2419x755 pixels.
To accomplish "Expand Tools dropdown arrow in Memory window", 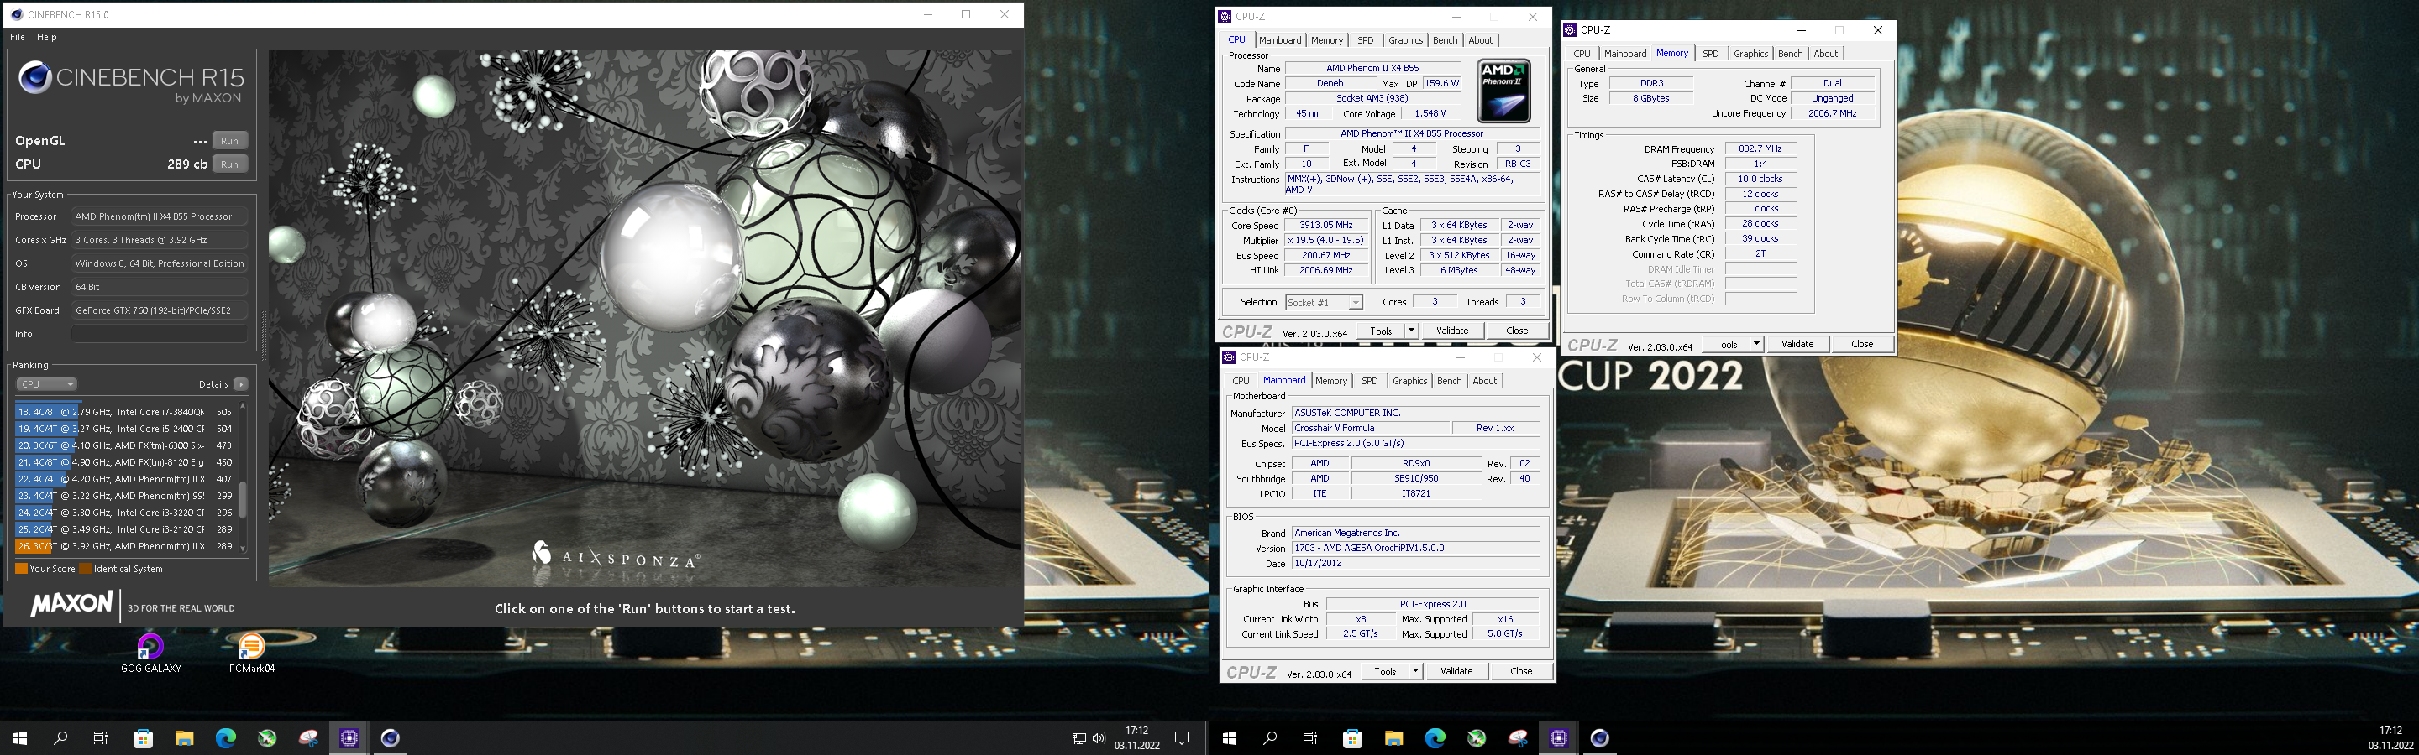I will 1756,344.
